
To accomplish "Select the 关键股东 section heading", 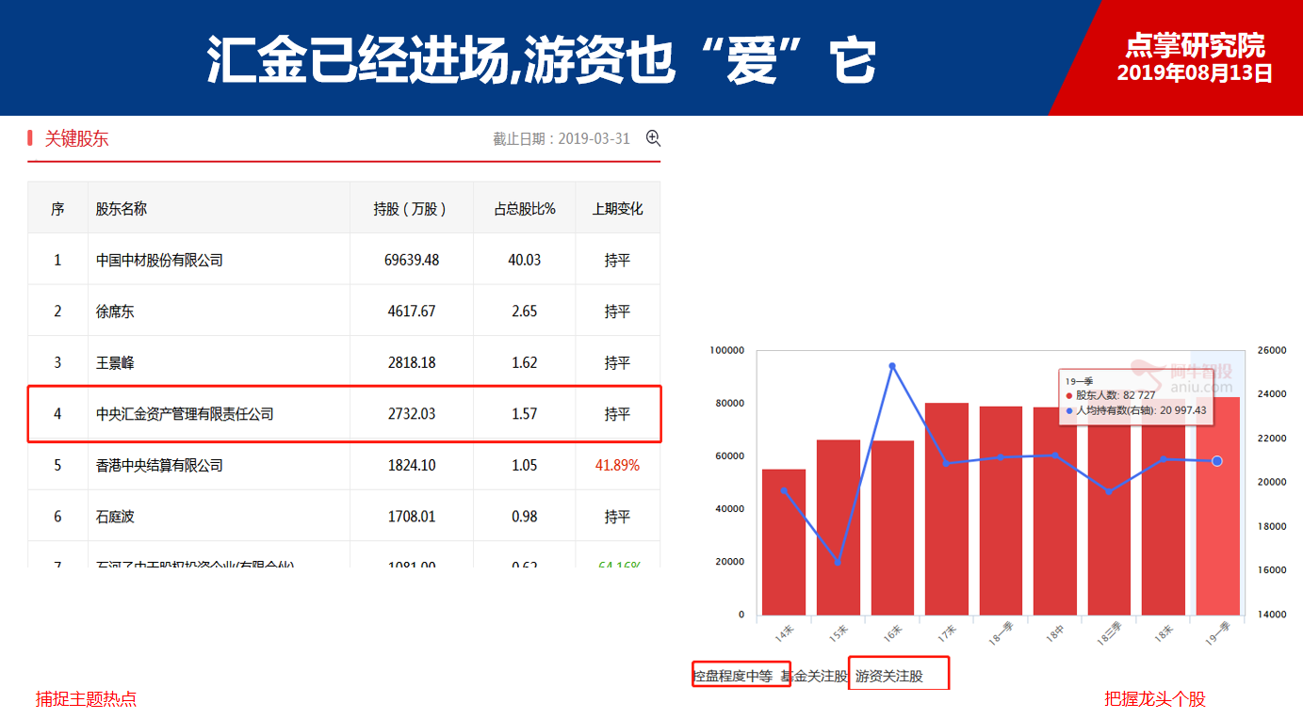I will (76, 139).
